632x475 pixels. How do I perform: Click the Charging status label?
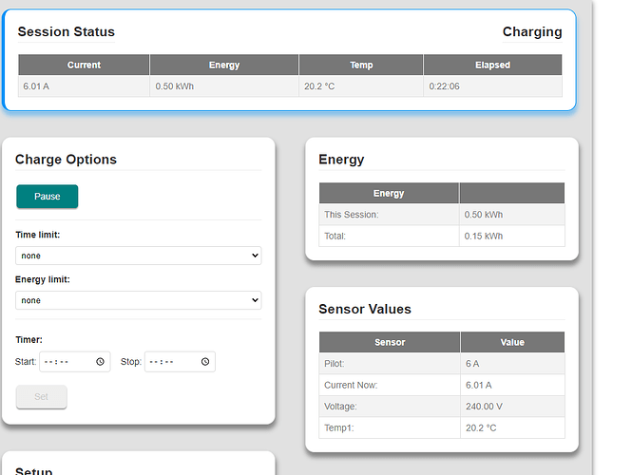pyautogui.click(x=531, y=32)
